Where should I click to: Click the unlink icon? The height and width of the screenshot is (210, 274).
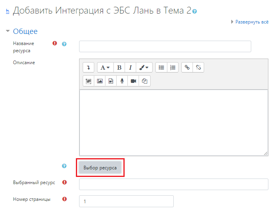(x=198, y=67)
